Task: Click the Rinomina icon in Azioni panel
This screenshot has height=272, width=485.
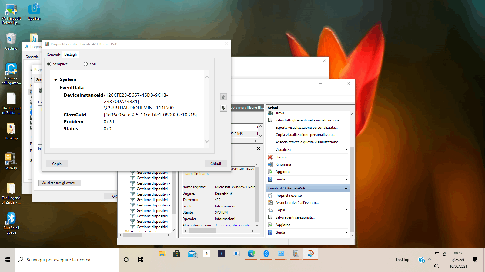Action: pos(270,164)
